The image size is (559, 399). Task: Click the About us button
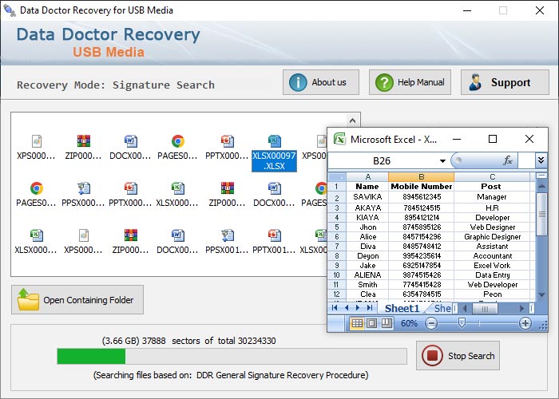[321, 82]
